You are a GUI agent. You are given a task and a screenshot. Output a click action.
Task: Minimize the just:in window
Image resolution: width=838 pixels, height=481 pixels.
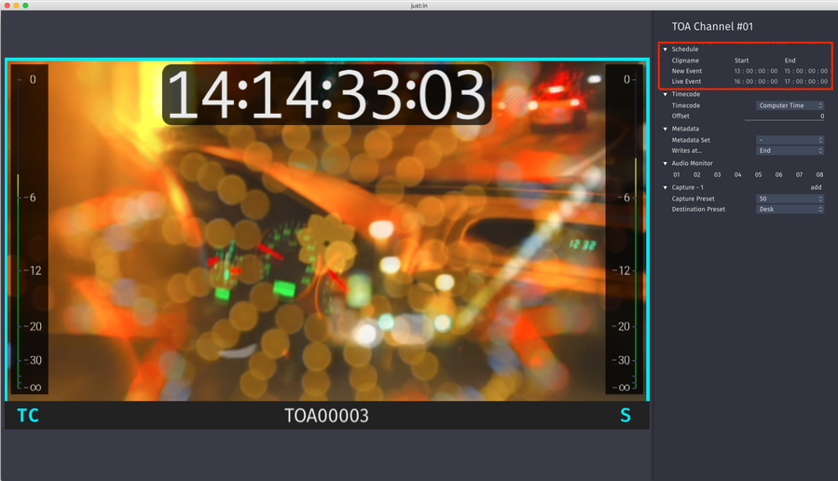[x=16, y=6]
